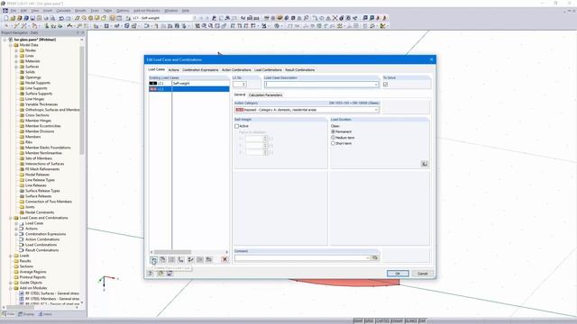Open the Views tab of the navigator

coord(45,314)
